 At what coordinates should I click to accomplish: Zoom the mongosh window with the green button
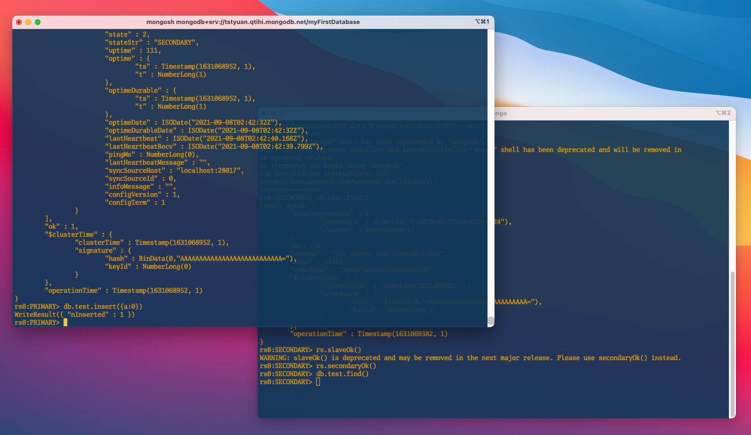click(38, 22)
